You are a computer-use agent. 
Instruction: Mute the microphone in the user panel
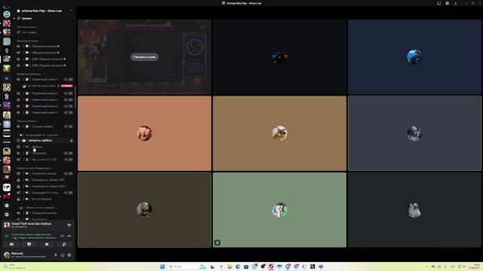pyautogui.click(x=55, y=255)
